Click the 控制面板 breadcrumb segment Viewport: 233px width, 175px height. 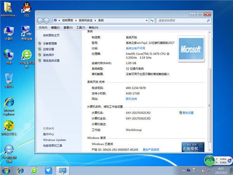point(68,20)
